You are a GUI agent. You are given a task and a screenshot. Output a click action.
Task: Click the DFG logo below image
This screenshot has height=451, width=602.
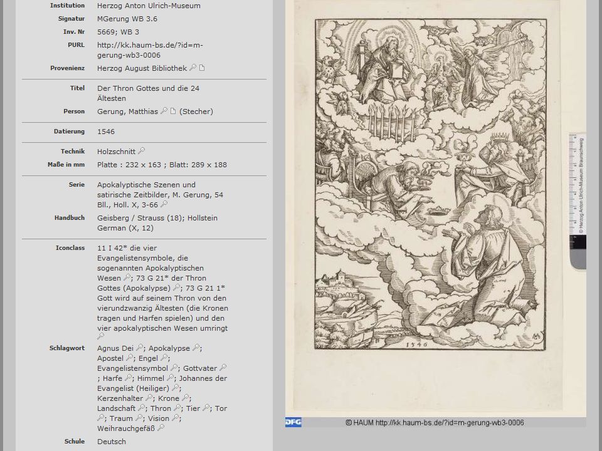click(293, 422)
